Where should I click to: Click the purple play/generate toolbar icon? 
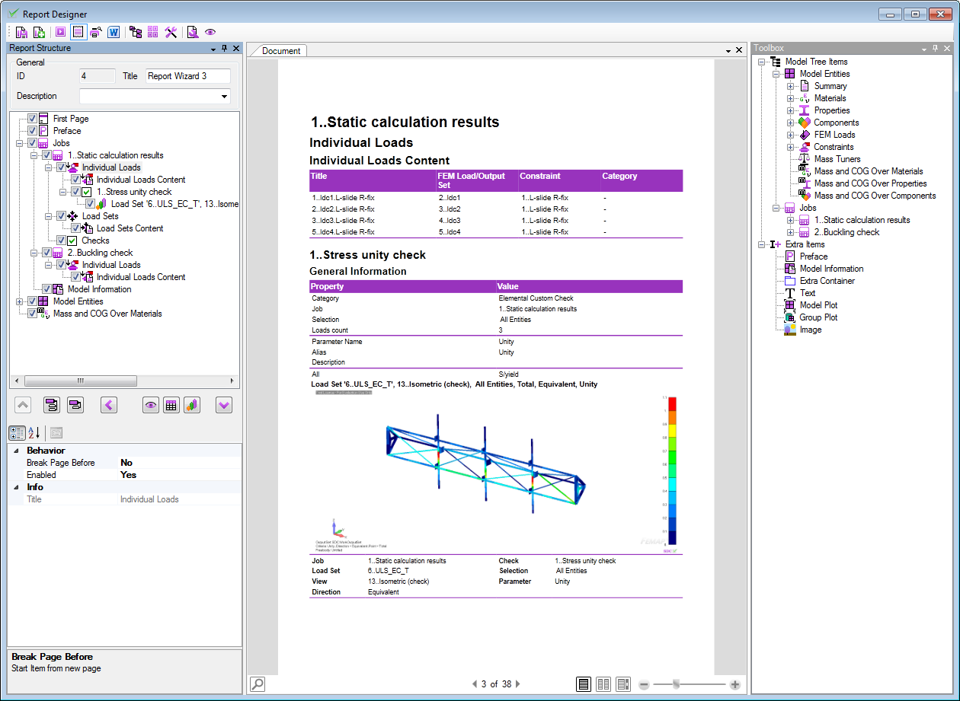tap(61, 32)
